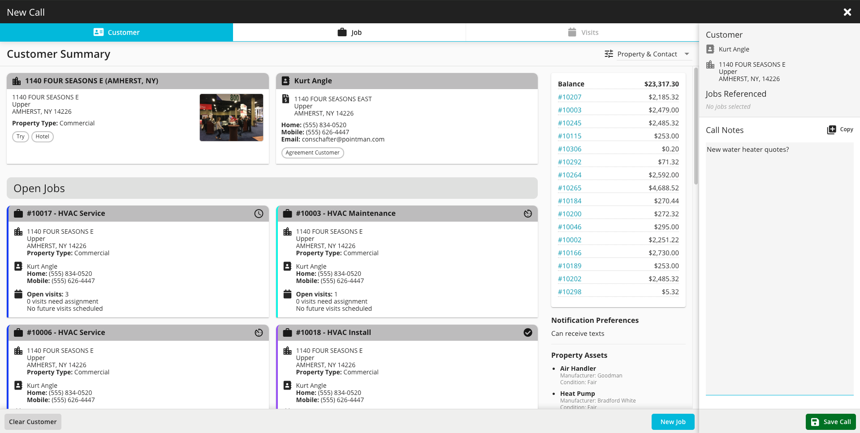Click the property photo thumbnail
Screen dimensions: 860x433
pos(231,117)
